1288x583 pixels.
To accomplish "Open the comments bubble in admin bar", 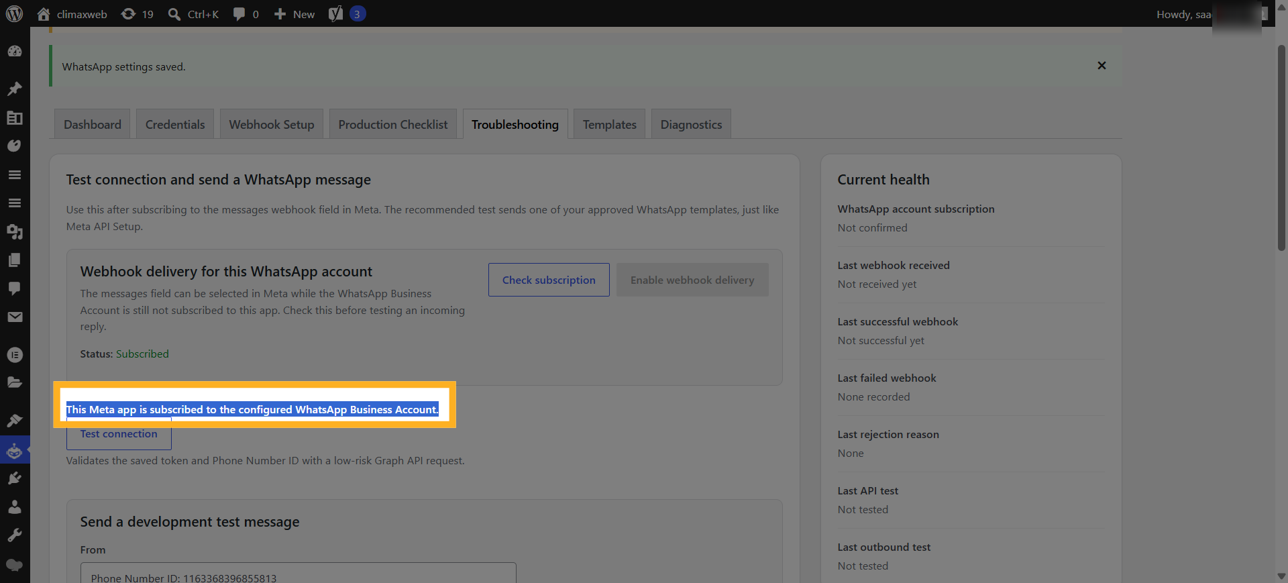I will 239,14.
